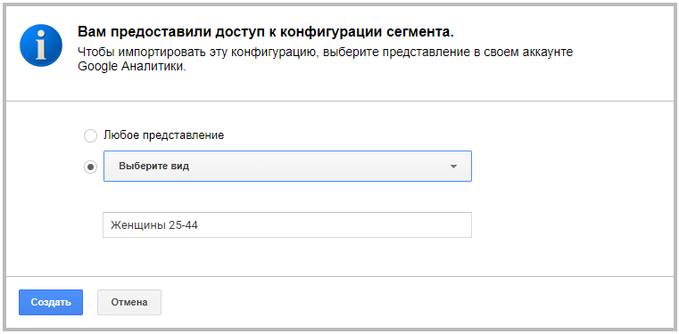
Task: Click the blue information icon
Action: [x=41, y=45]
